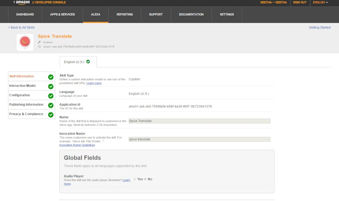
Task: Click Back to All Skills link
Action: (x=22, y=28)
